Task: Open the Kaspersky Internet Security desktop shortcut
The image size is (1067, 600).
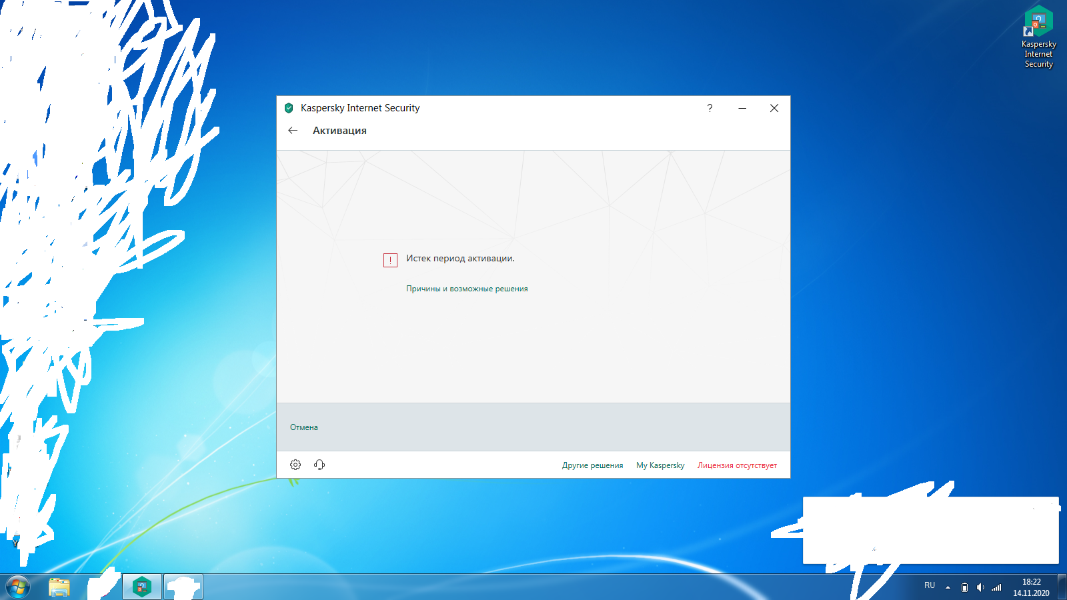Action: click(1038, 37)
